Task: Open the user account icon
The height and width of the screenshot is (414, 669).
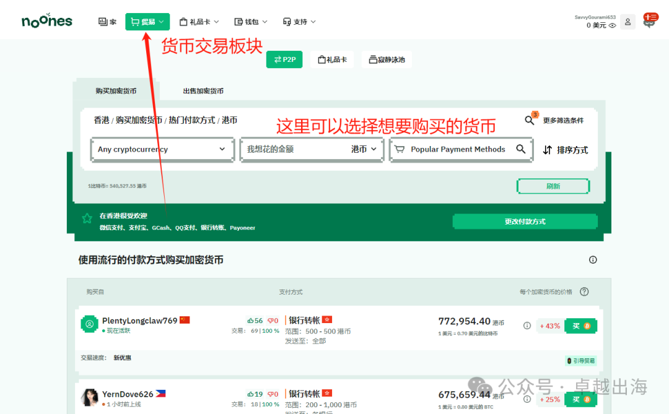Action: click(627, 22)
